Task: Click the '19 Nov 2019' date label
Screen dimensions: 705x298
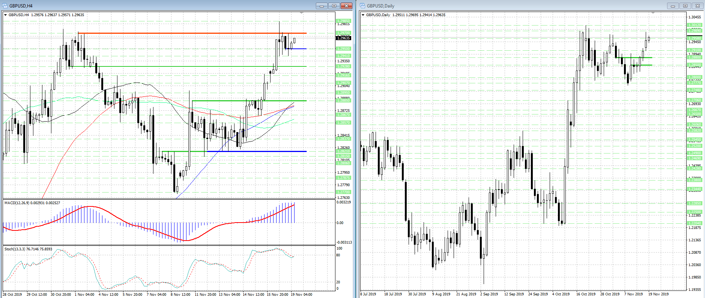Action: (x=658, y=294)
